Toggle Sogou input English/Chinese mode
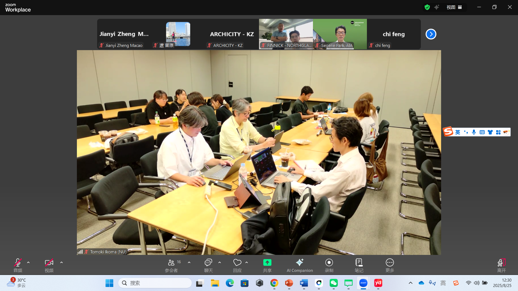Screen dimensions: 518x291 pyautogui.click(x=458, y=132)
